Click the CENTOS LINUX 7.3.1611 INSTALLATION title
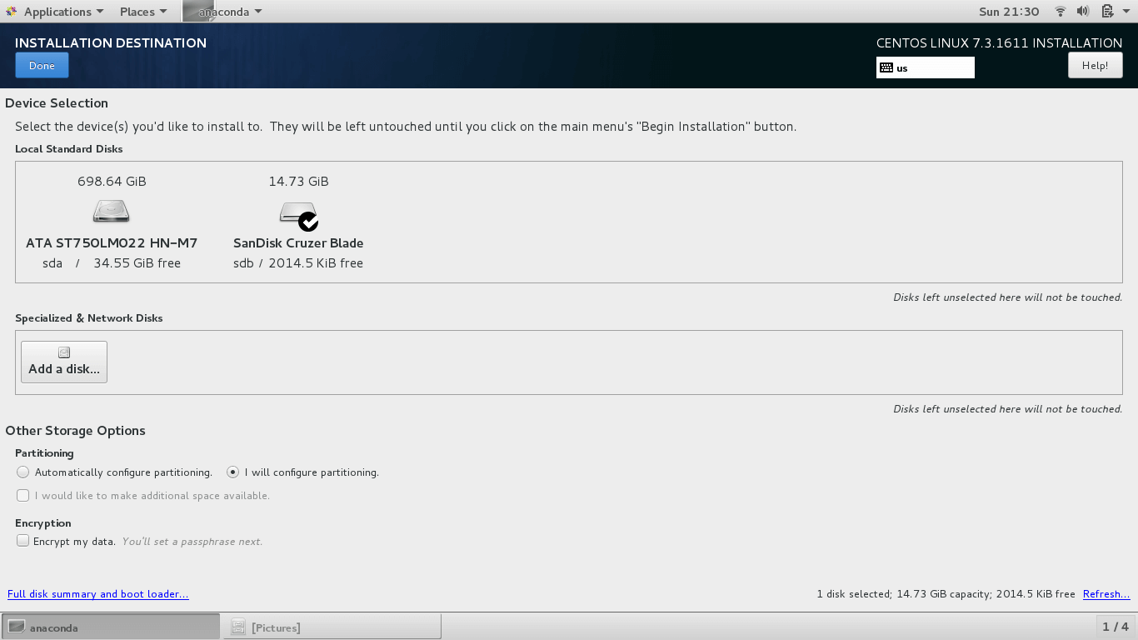Screen dimensions: 1138x640 pos(999,43)
